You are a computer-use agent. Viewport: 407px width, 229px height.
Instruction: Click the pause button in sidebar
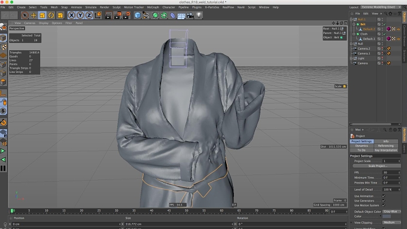(x=3, y=169)
